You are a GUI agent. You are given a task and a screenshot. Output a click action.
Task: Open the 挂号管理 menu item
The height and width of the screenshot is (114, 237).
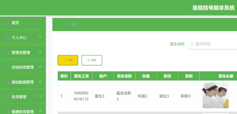coord(19,97)
